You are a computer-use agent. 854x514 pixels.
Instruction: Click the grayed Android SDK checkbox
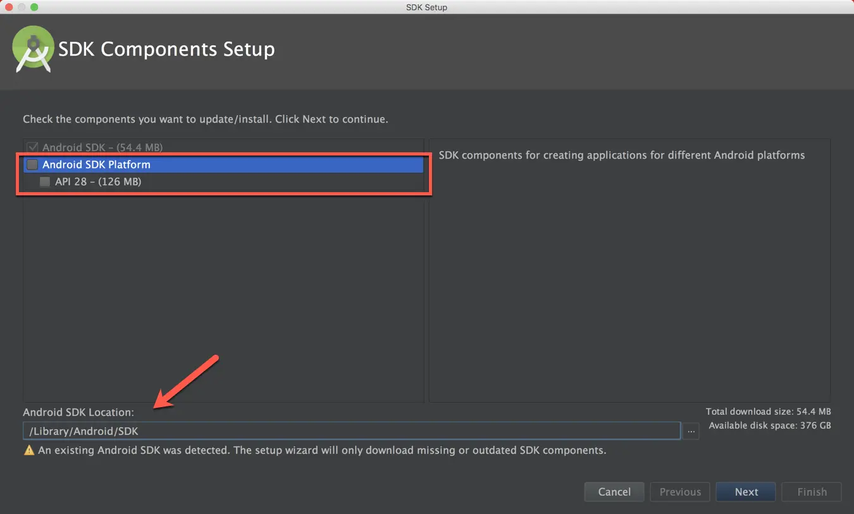coord(32,147)
